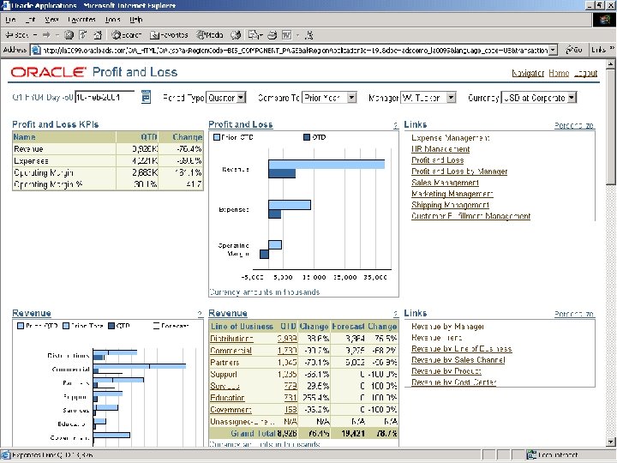Click the Refresh page toolbar icon
Screen dimensions: 617x463
click(83, 35)
